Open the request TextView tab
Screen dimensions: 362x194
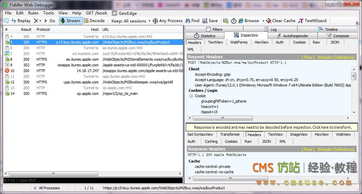(215, 42)
